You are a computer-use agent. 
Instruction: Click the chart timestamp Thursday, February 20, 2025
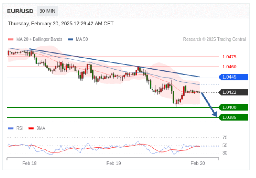pos(61,24)
